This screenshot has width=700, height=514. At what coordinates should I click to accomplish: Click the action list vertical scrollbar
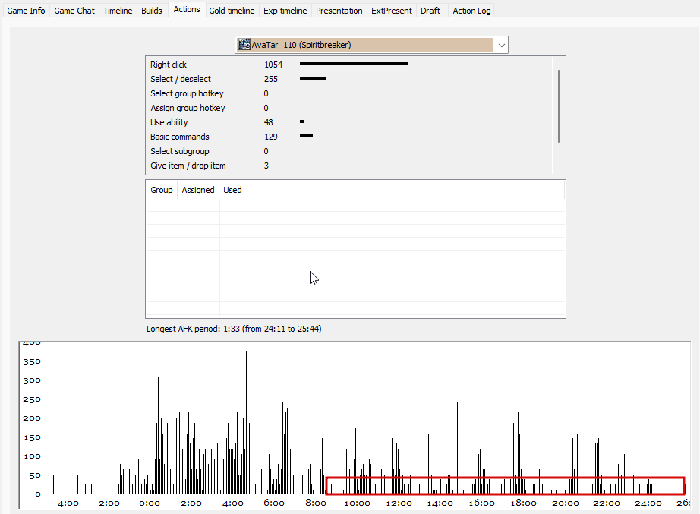pyautogui.click(x=559, y=106)
